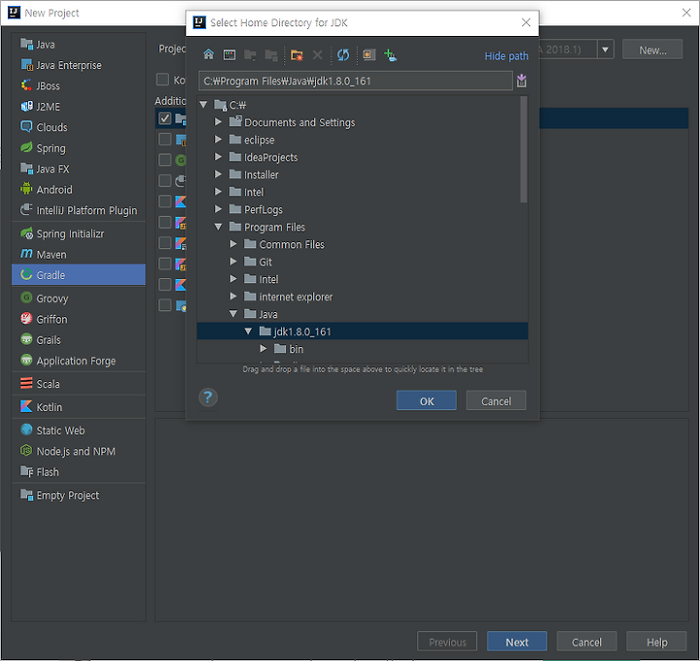Open the Project SDK dropdown arrow
Image resolution: width=700 pixels, height=661 pixels.
(606, 50)
